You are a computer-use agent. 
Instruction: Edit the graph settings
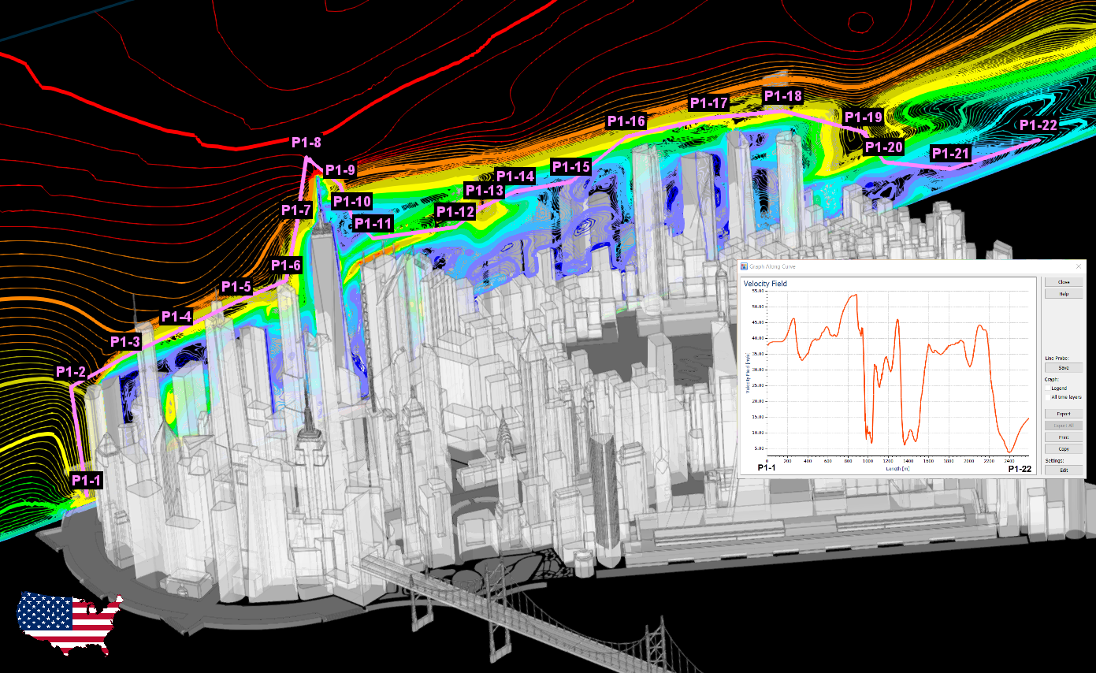click(1064, 470)
